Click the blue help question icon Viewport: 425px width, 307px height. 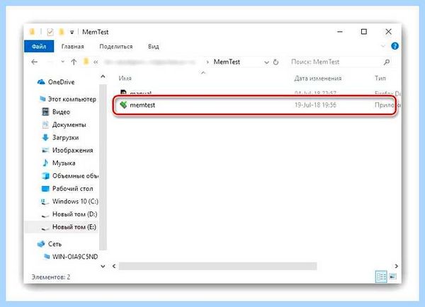[395, 46]
